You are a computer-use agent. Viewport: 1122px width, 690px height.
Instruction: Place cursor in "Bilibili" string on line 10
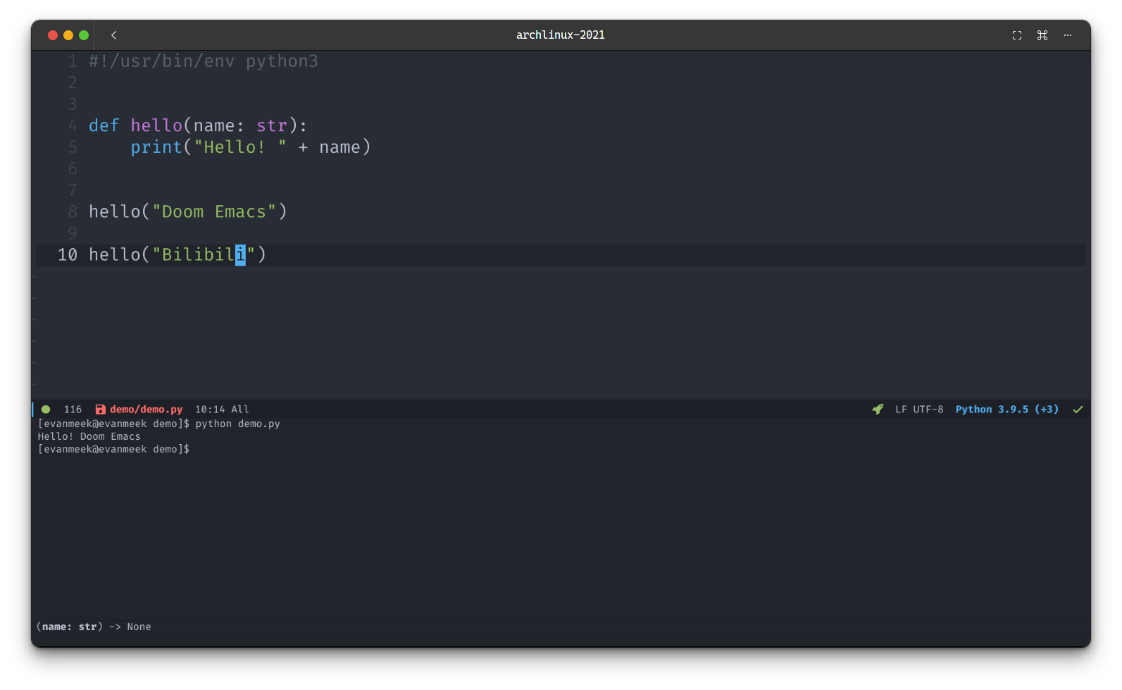click(204, 254)
